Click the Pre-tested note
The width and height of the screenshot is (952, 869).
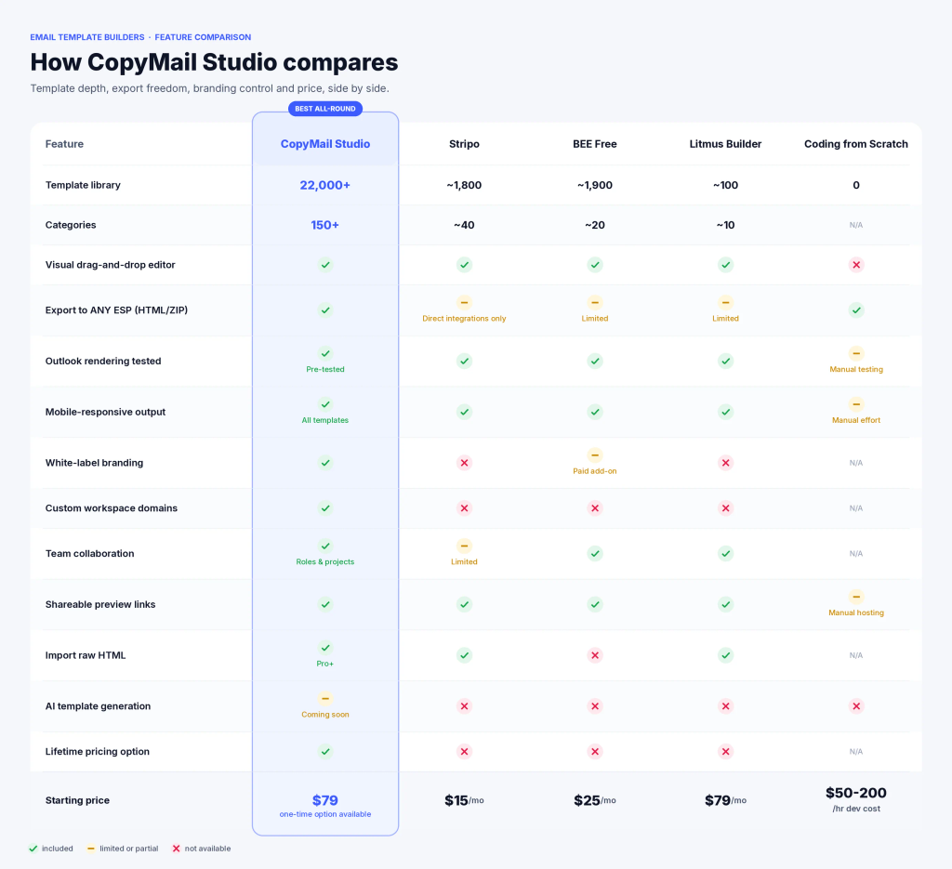[x=325, y=370]
